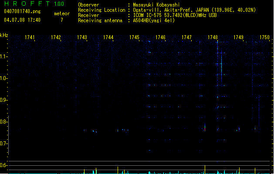Click the tall cyan vertical streak after 1748
274x174 pixels.
pyautogui.click(x=221, y=66)
